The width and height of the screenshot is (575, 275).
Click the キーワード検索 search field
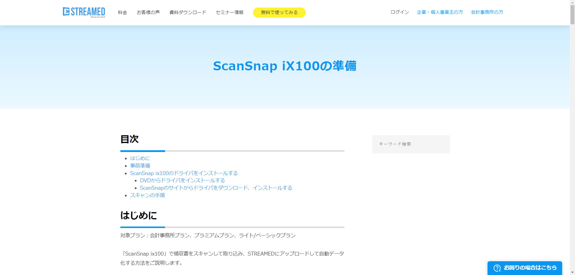tap(411, 144)
